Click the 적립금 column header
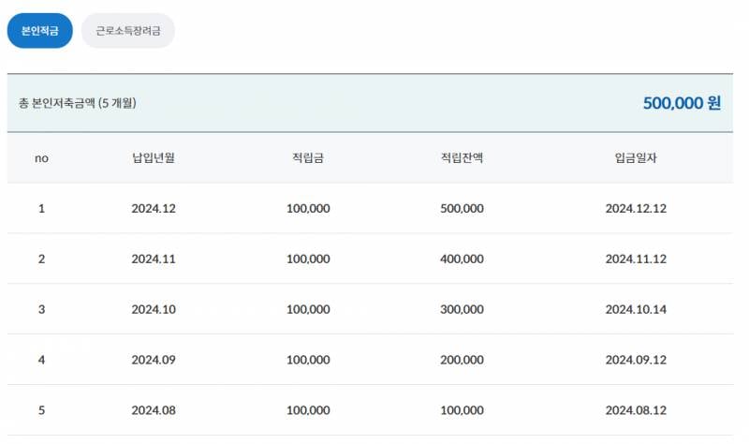This screenshot has width=749, height=444. click(308, 157)
